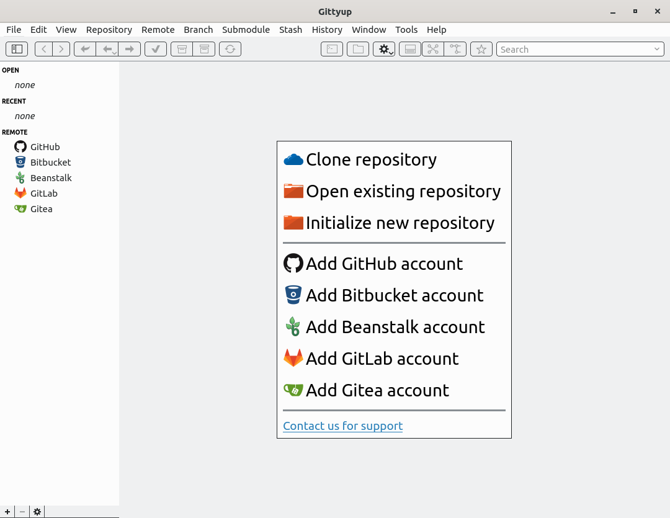Click the minus button under the sidebar
Viewport: 670px width, 518px height.
[22, 512]
